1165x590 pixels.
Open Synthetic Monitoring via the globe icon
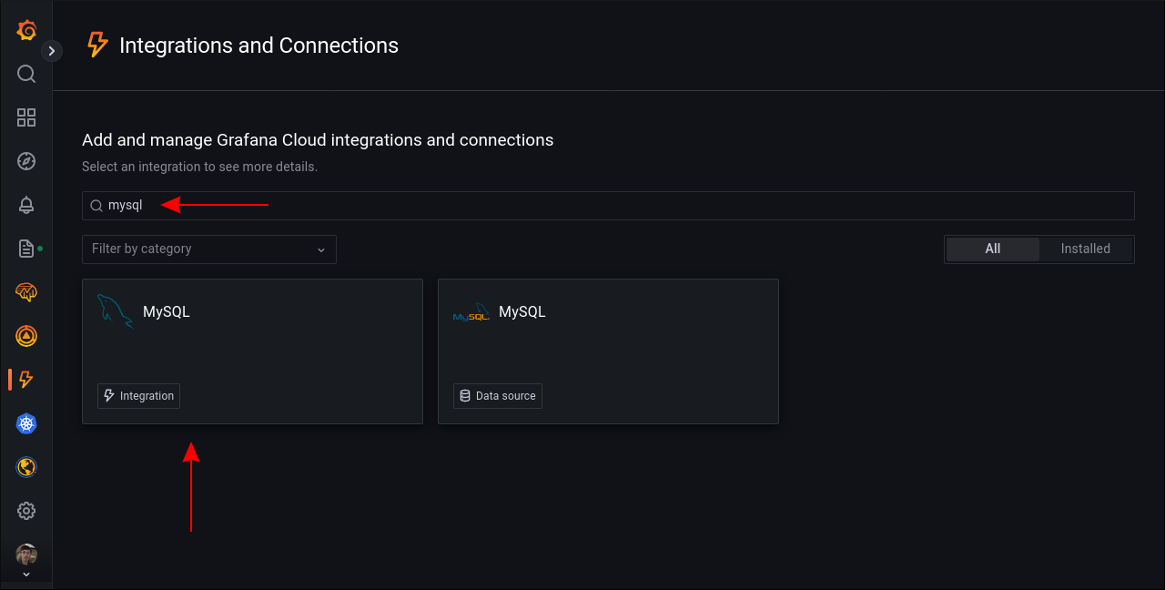click(25, 467)
